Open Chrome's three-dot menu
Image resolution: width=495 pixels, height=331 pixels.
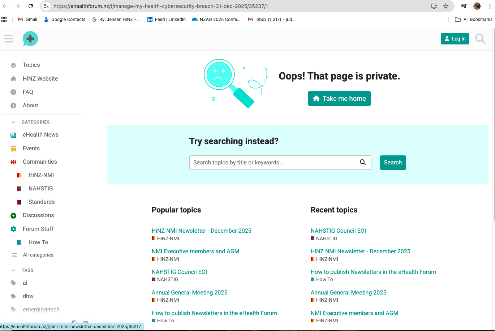pyautogui.click(x=489, y=6)
